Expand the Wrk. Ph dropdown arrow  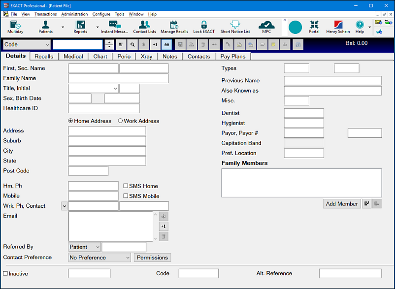[65, 206]
